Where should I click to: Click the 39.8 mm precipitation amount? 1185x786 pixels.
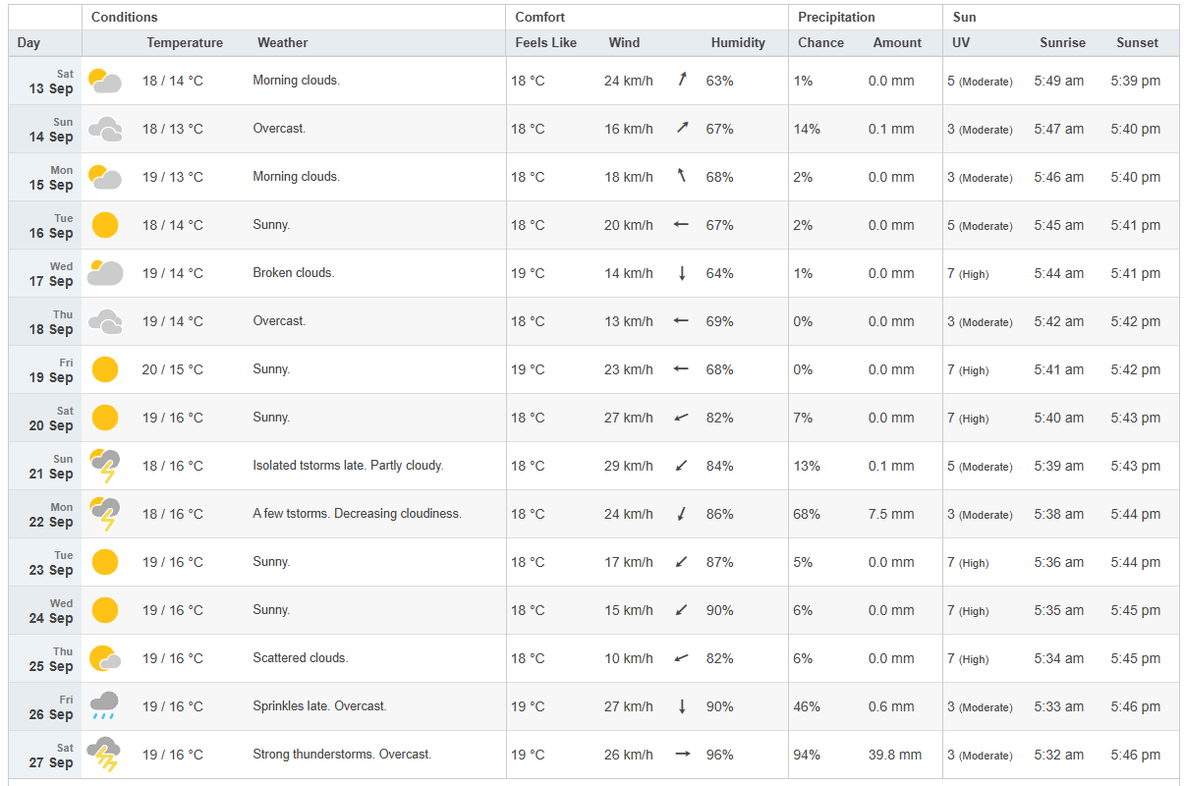pyautogui.click(x=895, y=755)
